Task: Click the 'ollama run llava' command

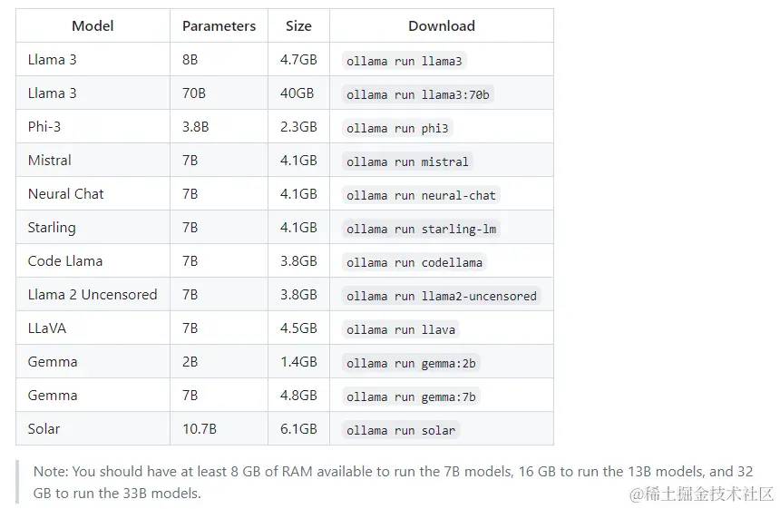Action: tap(401, 329)
